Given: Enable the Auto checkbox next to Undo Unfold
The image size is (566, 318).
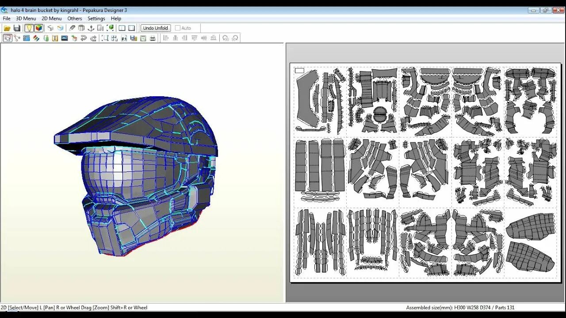Looking at the screenshot, I should (177, 28).
